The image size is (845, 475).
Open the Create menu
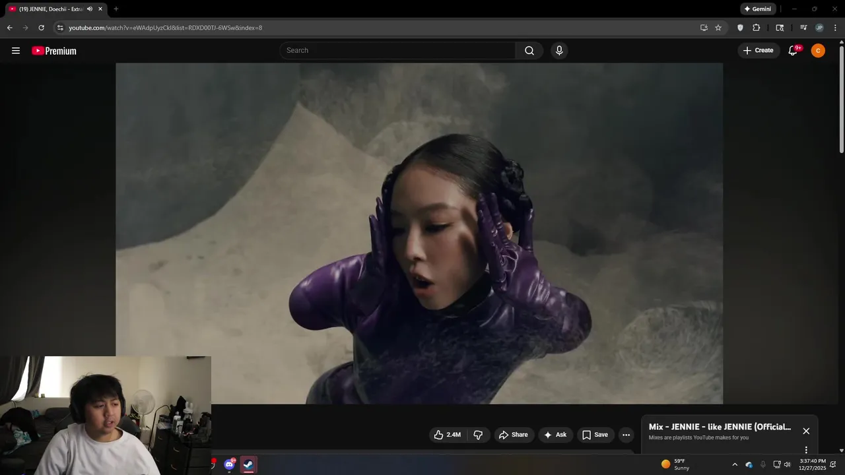[x=759, y=51]
